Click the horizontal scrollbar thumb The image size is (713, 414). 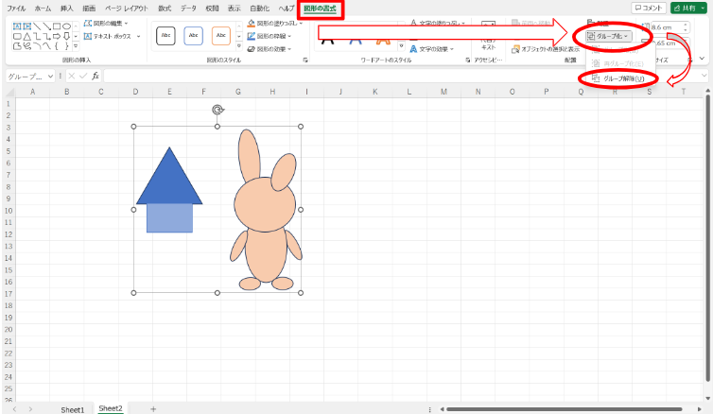pyautogui.click(x=564, y=409)
